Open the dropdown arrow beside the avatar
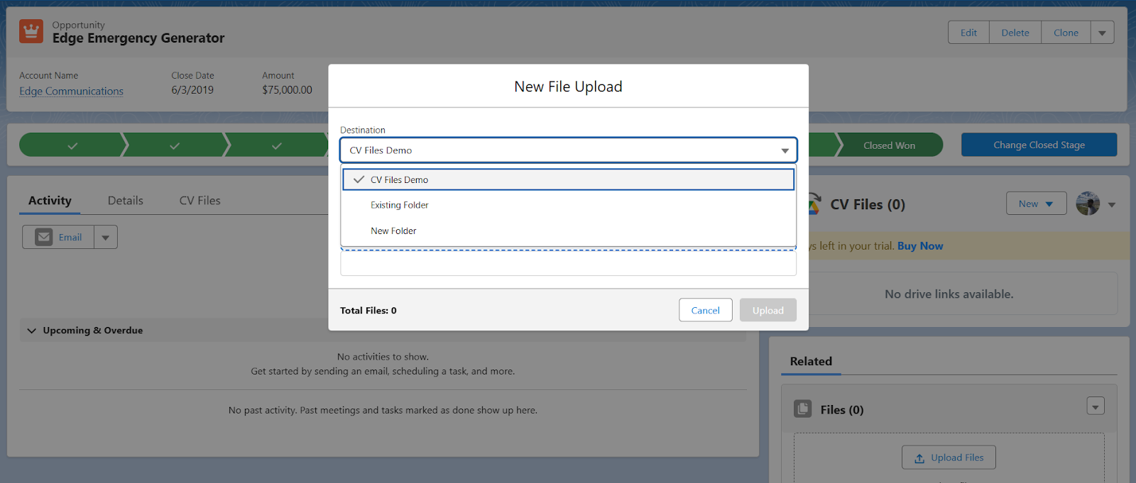Viewport: 1136px width, 483px height. click(x=1112, y=204)
